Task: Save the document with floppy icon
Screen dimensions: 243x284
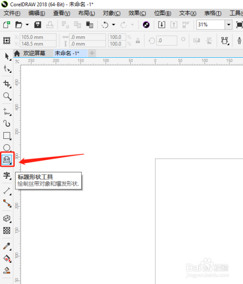Action: 38,25
